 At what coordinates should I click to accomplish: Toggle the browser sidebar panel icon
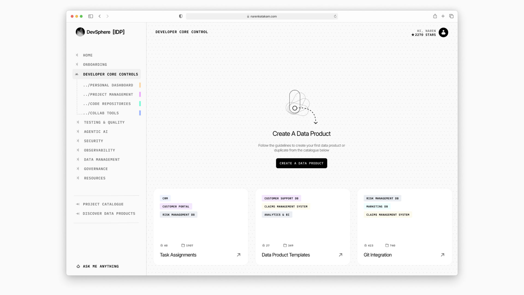[91, 16]
